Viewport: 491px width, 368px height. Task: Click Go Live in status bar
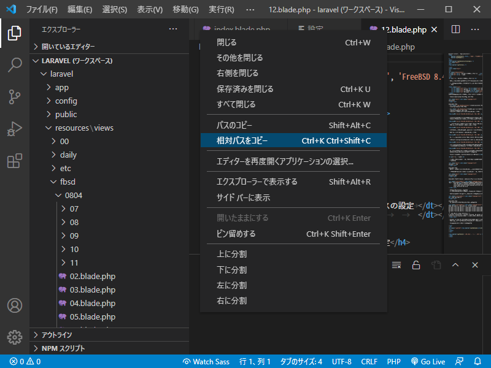click(428, 362)
